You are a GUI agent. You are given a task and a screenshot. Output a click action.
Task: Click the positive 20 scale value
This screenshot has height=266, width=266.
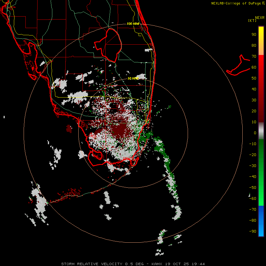point(254,111)
